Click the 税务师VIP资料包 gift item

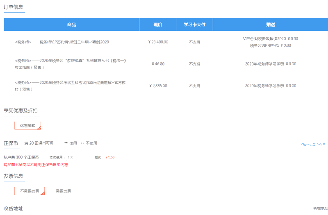(x=270, y=45)
